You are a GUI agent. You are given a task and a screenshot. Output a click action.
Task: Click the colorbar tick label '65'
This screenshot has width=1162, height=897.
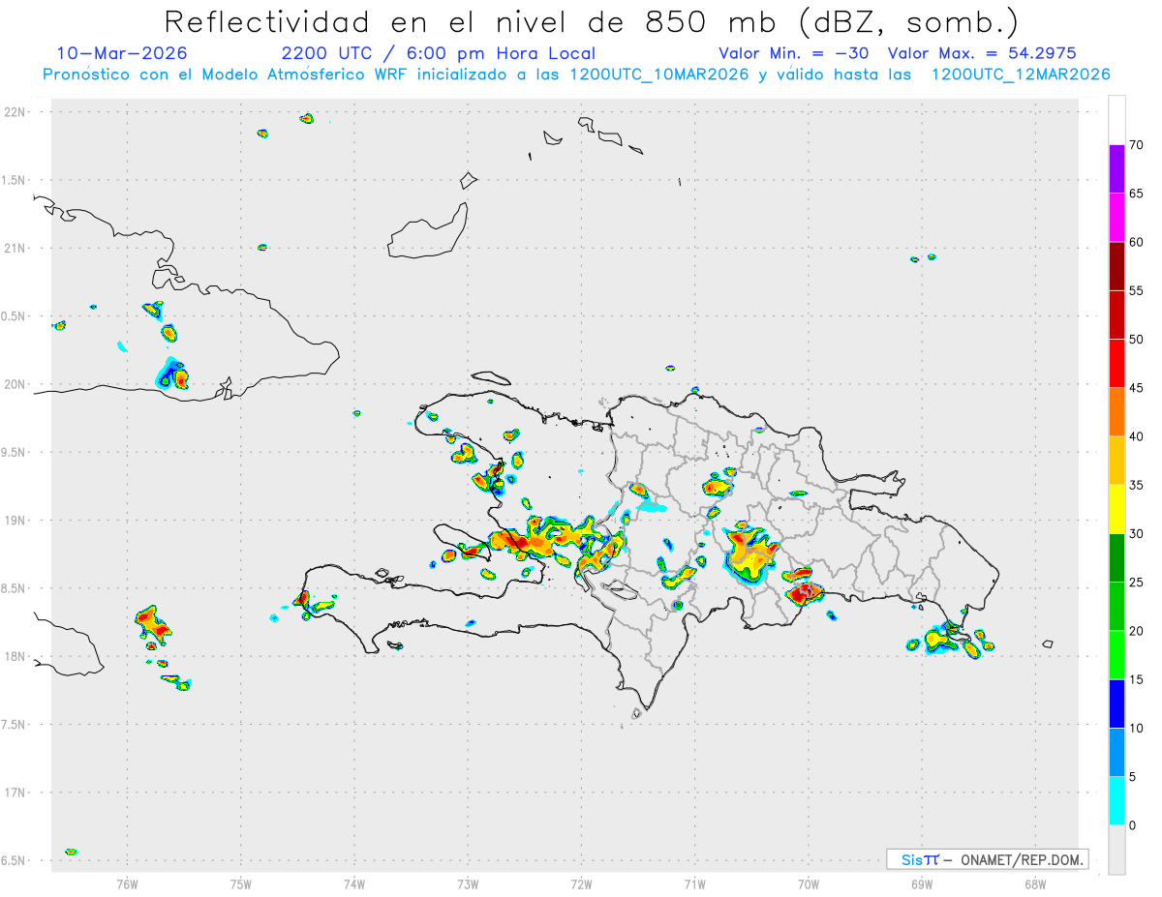(x=1136, y=194)
